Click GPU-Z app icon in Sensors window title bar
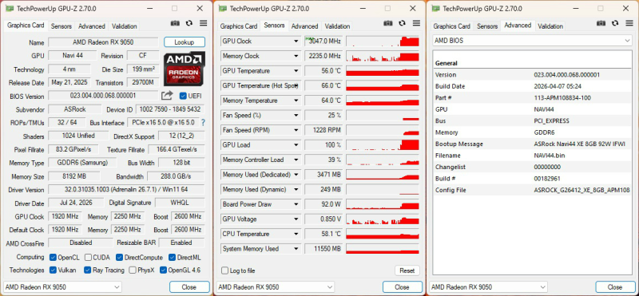 click(222, 9)
